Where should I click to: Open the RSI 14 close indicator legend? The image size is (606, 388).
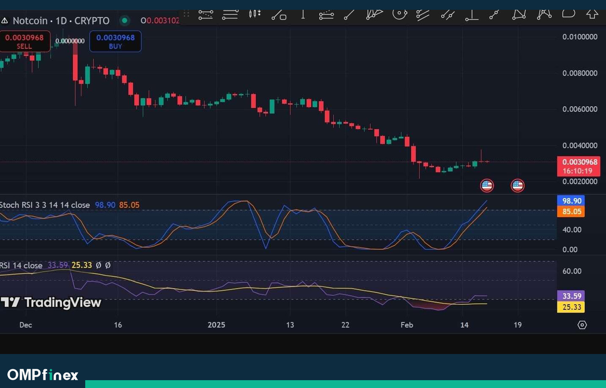pos(22,265)
